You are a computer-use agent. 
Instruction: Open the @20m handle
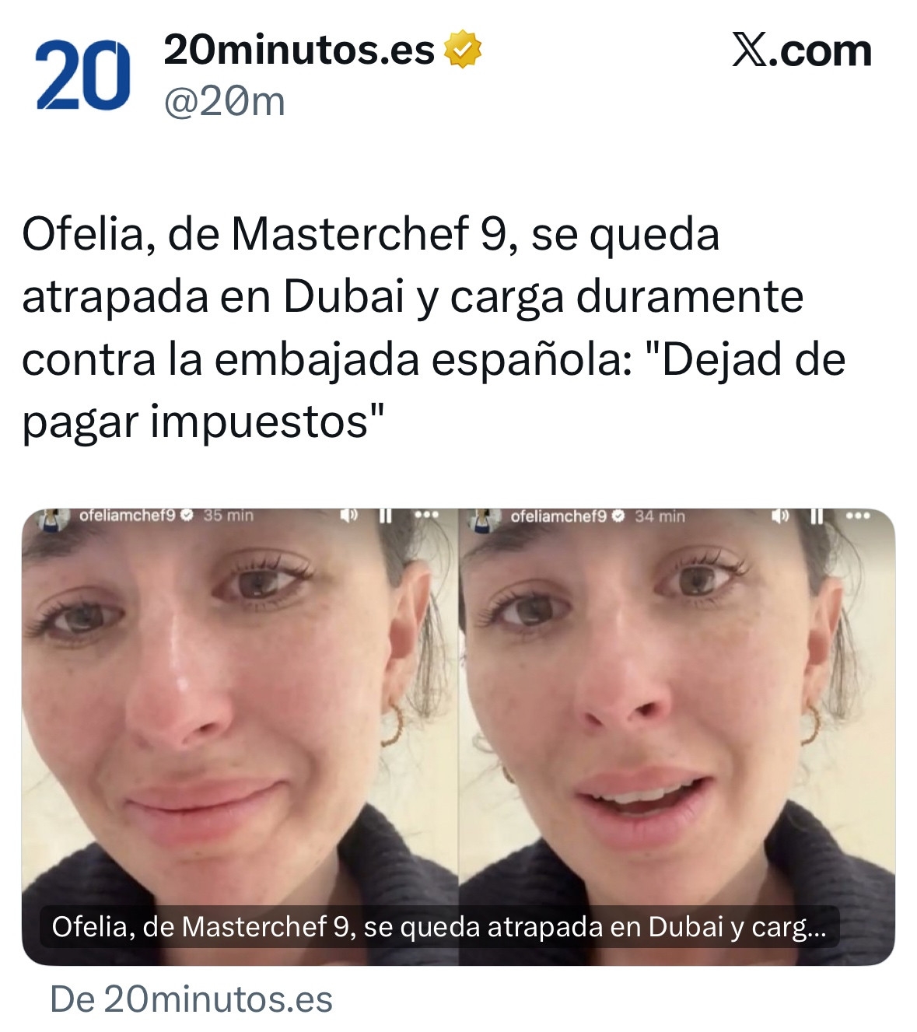[x=224, y=102]
